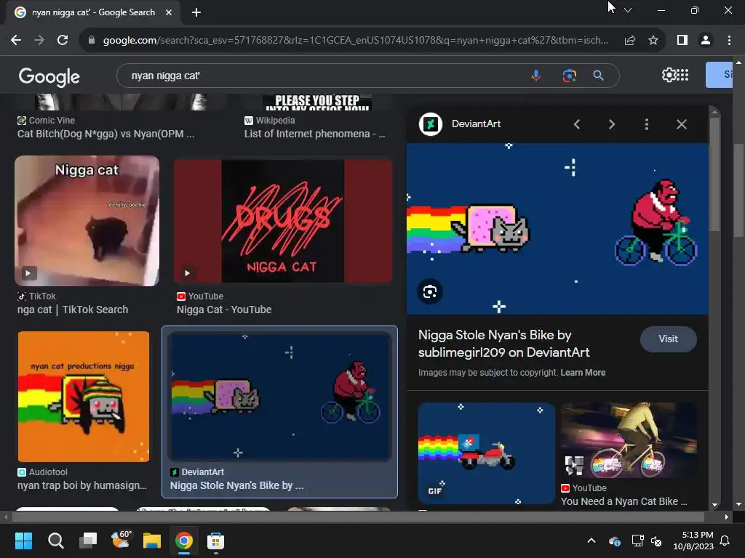The image size is (745, 558).
Task: Open Microsoft Store from taskbar
Action: click(215, 541)
